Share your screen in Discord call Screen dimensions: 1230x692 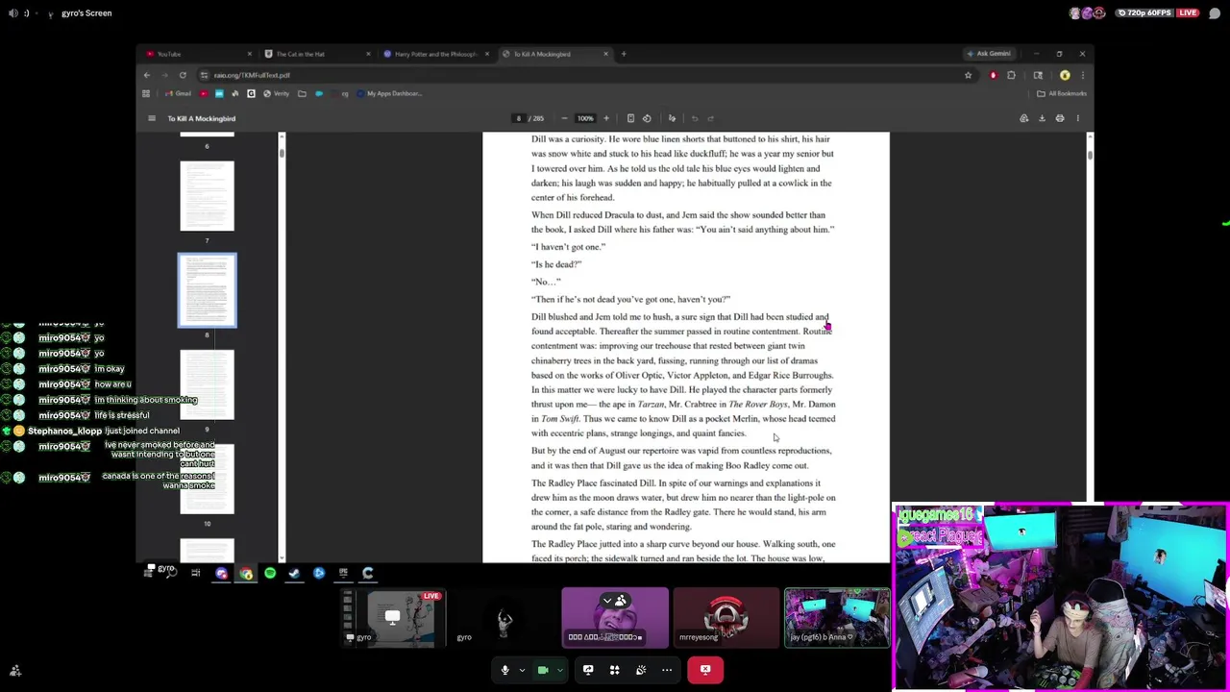pyautogui.click(x=588, y=670)
